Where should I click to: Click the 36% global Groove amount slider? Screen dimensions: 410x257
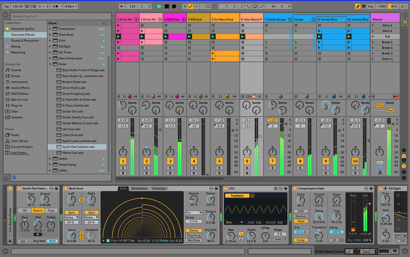(393, 6)
